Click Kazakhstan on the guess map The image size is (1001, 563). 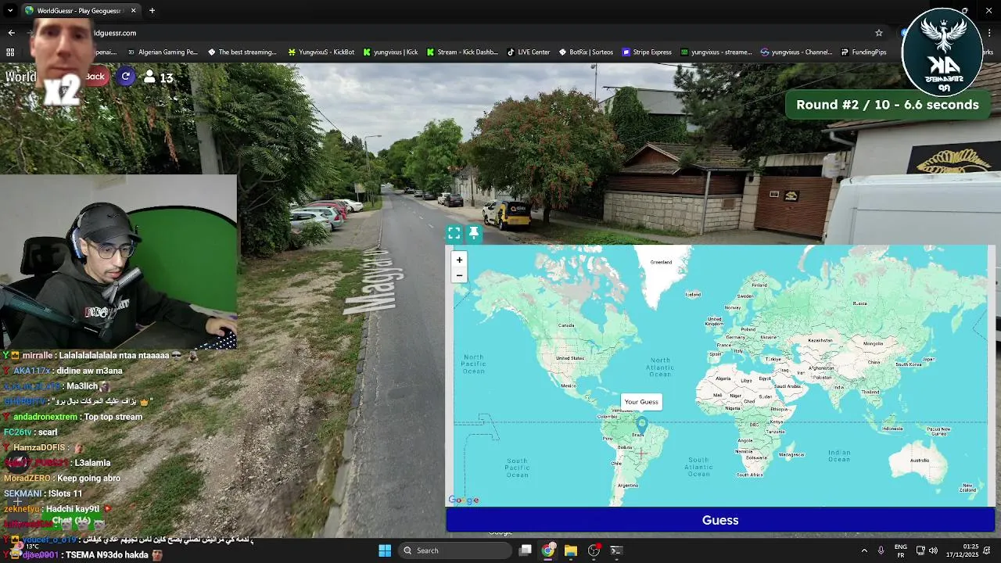click(x=820, y=340)
